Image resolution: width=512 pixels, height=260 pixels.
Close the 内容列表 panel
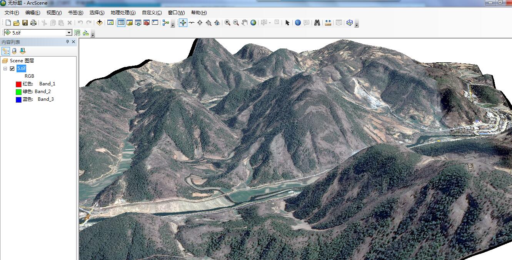73,42
